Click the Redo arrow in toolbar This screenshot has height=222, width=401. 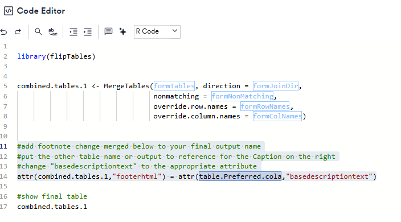pyautogui.click(x=18, y=32)
